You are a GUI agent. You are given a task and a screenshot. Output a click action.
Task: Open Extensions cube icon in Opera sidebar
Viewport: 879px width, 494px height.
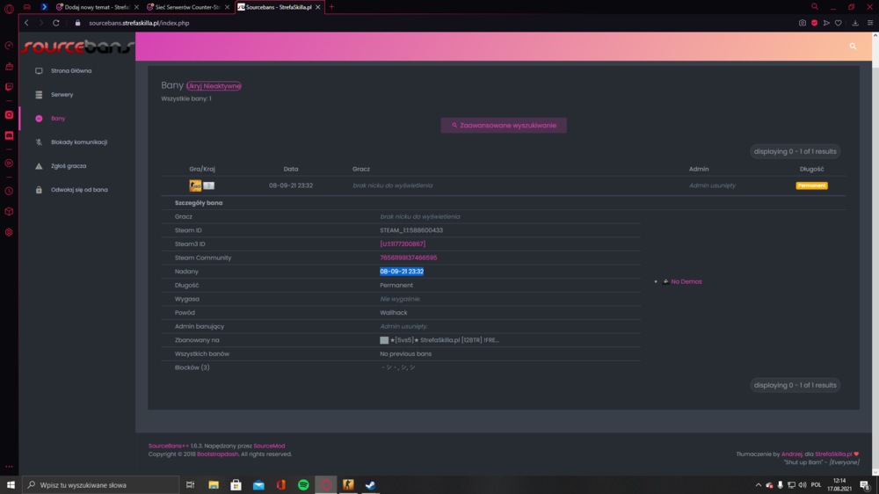coord(9,211)
